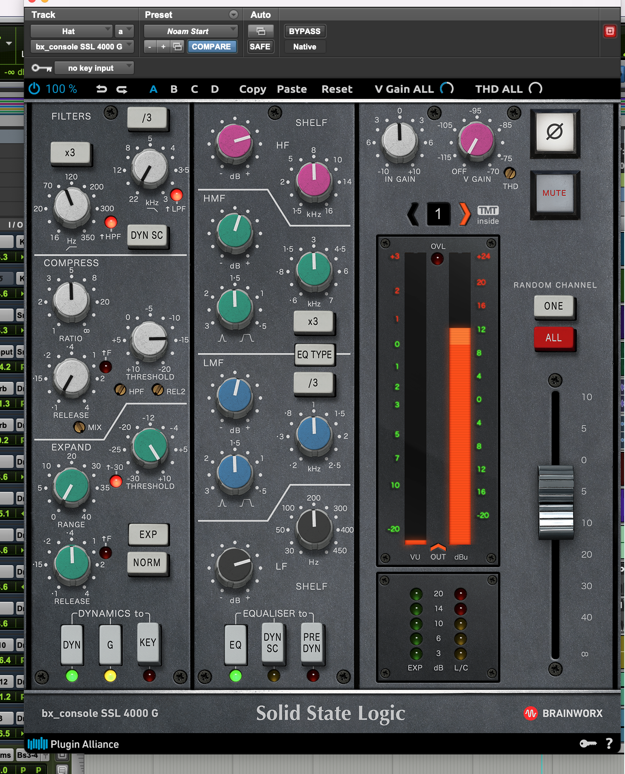Click the V Gain ALL knob icon
This screenshot has width=625, height=774.
tap(447, 89)
